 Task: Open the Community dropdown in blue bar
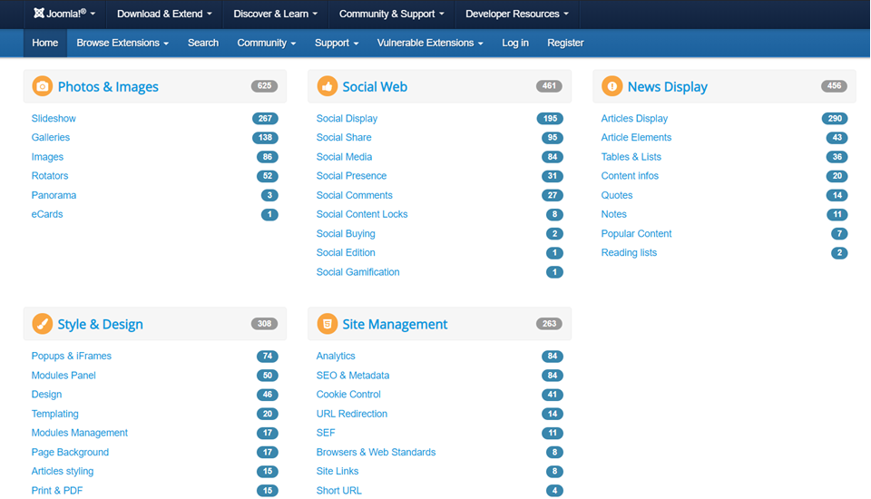point(267,43)
